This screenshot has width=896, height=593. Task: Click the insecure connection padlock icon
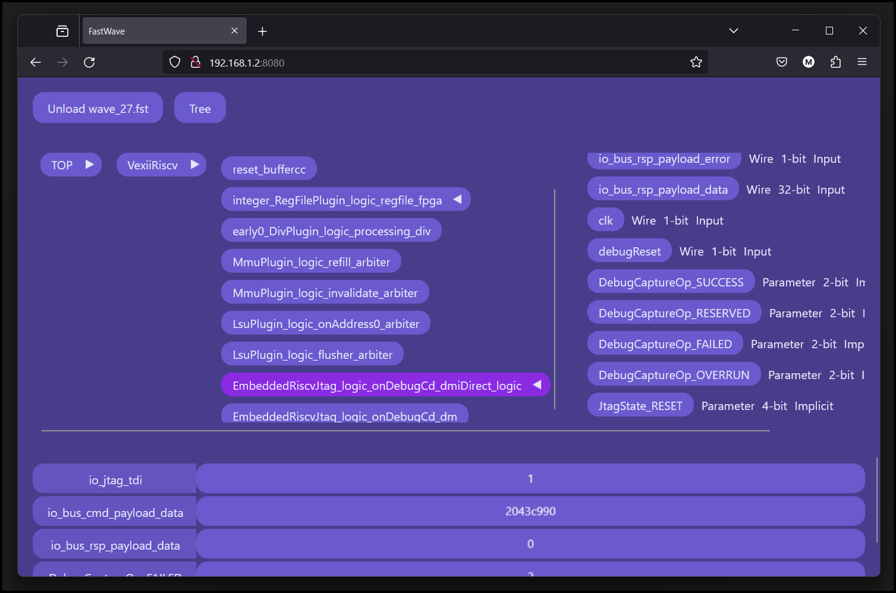click(x=195, y=62)
